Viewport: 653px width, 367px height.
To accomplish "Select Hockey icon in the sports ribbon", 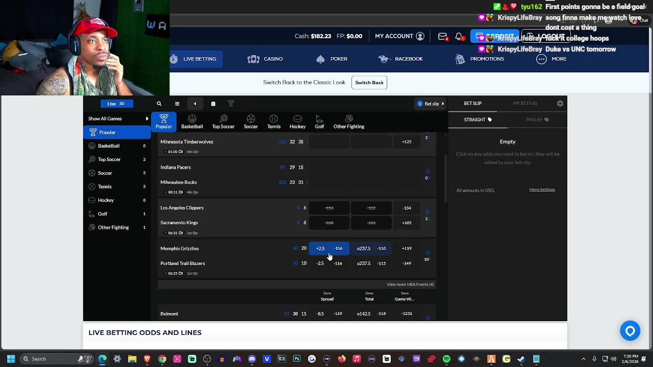I will pos(297,122).
